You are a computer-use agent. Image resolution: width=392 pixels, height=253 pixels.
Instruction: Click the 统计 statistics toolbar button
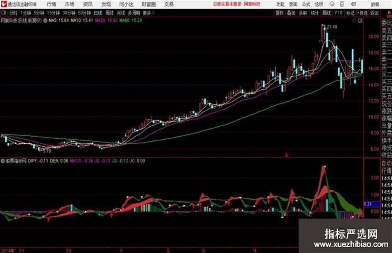[x=314, y=13]
